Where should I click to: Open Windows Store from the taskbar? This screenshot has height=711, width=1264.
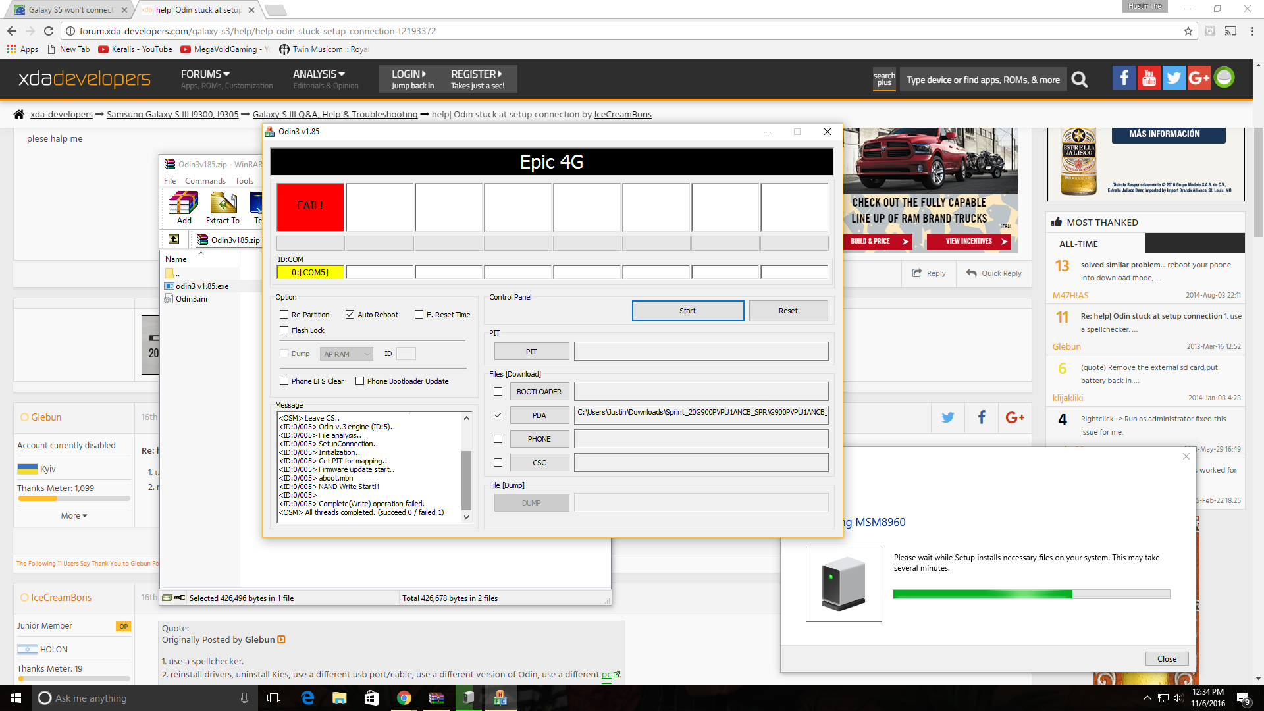(372, 698)
